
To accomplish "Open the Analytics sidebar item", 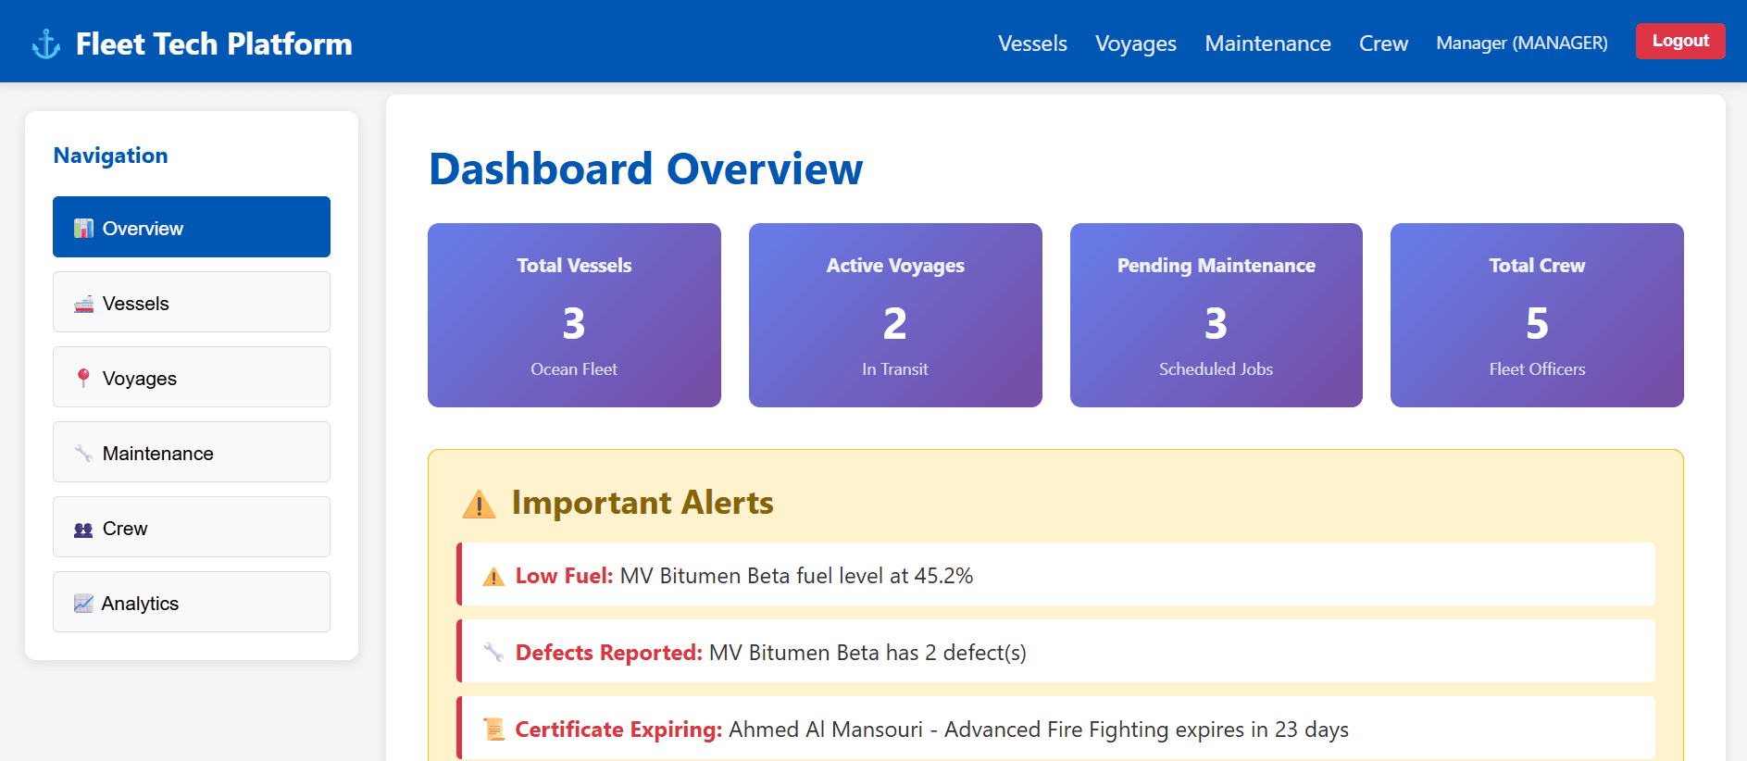I will pos(192,602).
